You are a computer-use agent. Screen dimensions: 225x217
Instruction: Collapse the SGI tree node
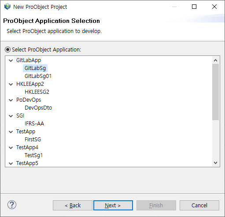tap(11, 116)
